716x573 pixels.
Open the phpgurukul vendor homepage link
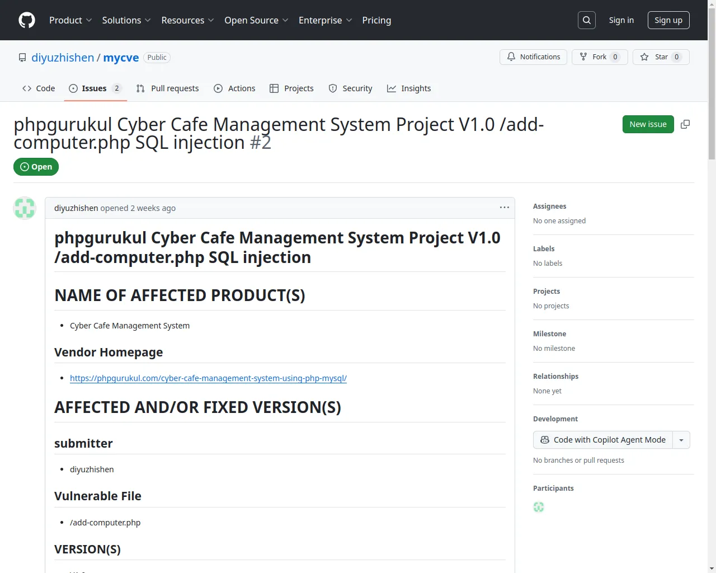click(x=208, y=378)
